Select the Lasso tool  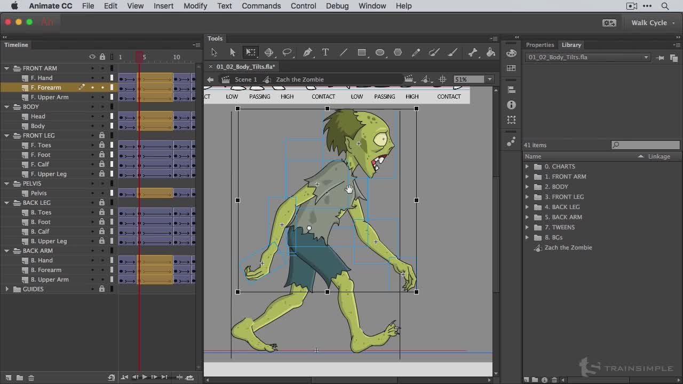point(287,52)
